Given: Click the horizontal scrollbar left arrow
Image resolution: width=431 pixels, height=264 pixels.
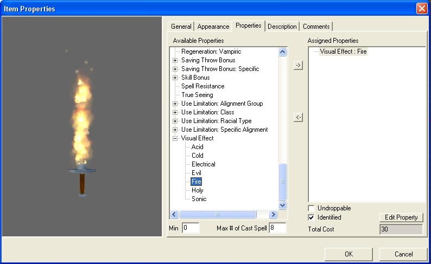Looking at the screenshot, I should click(x=174, y=215).
